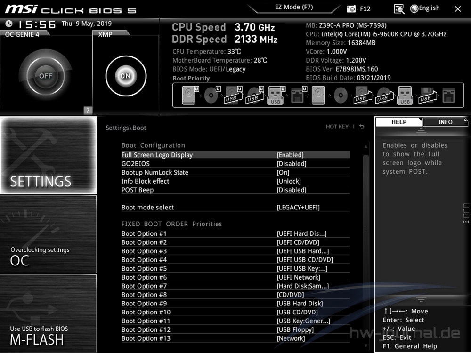The height and width of the screenshot is (353, 471).
Task: Take a screenshot with the F12 camera icon
Action: point(351,8)
